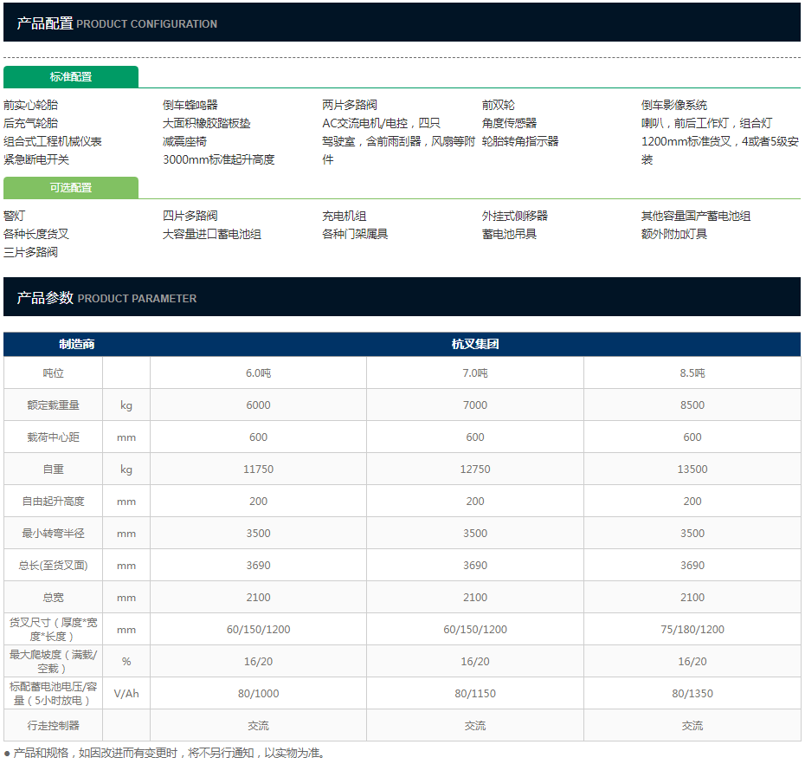The width and height of the screenshot is (805, 777).
Task: Click the 额定载重量 row label
Action: (53, 405)
